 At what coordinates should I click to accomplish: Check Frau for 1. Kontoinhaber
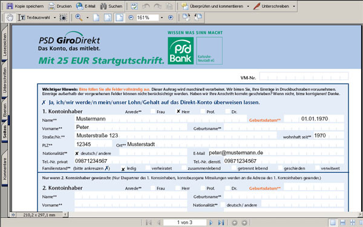(x=153, y=111)
